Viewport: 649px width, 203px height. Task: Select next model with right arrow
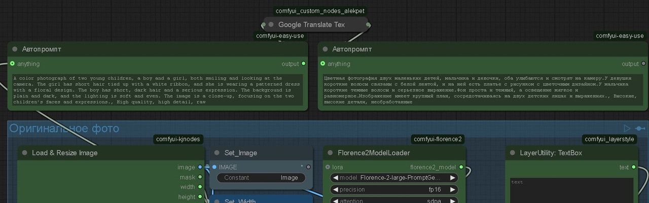click(x=453, y=178)
